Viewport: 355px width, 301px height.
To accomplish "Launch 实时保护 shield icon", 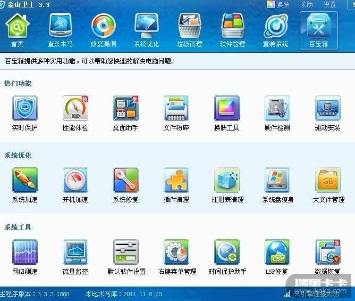I will [x=25, y=108].
